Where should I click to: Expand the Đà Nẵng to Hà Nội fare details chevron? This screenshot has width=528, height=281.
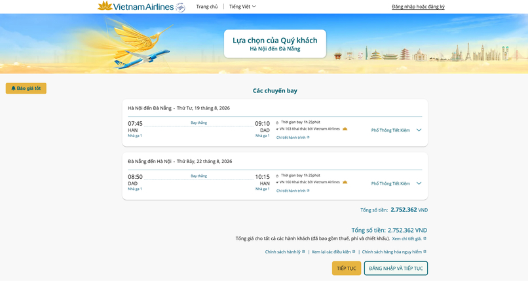(419, 183)
